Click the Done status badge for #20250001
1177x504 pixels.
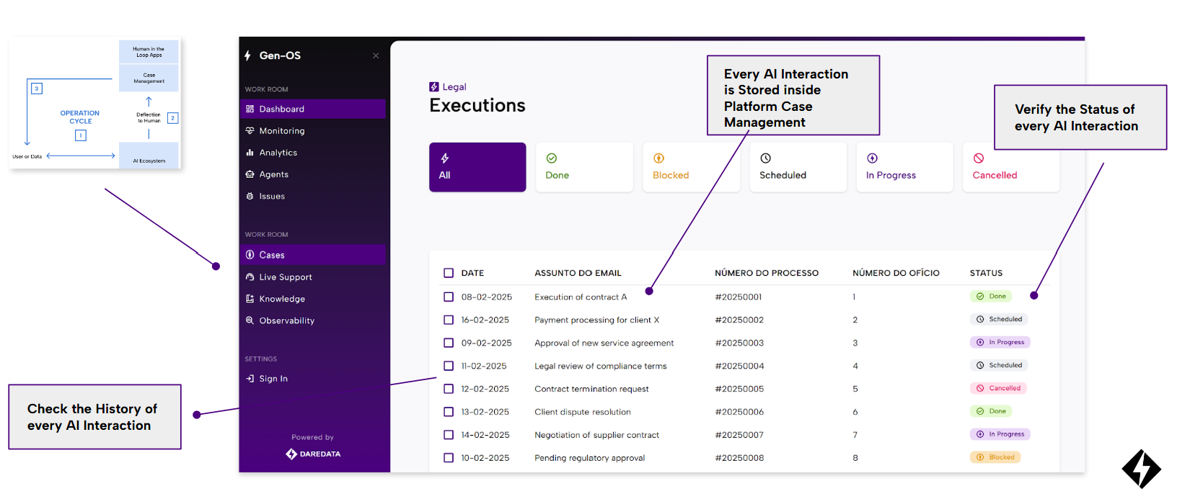[x=991, y=296]
